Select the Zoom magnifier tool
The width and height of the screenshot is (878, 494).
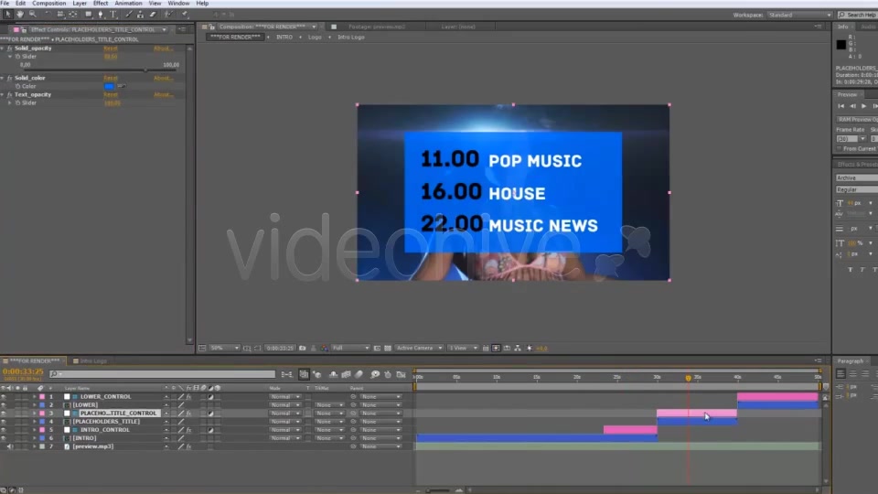(x=33, y=14)
